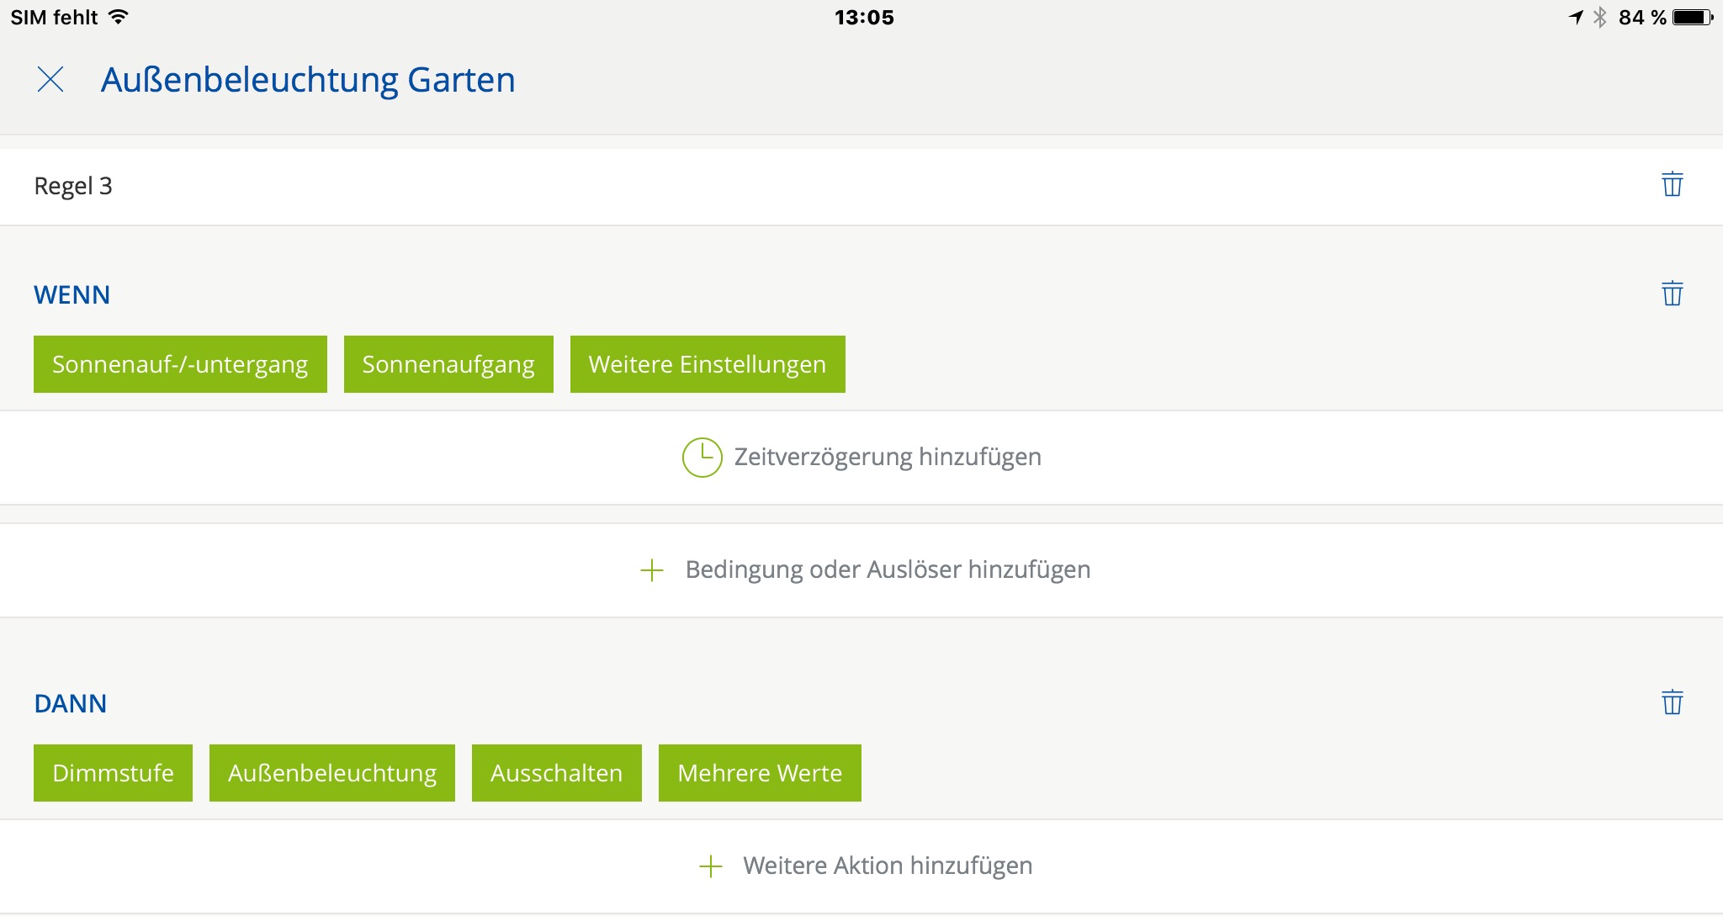This screenshot has width=1723, height=916.
Task: Select the Dimmstufe action tag
Action: point(113,773)
